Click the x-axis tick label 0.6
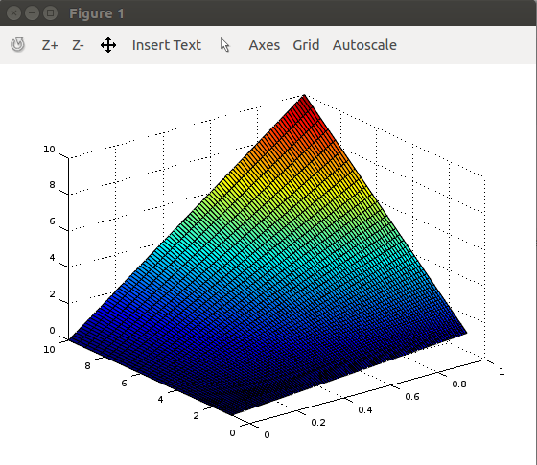This screenshot has width=537, height=465. (412, 397)
